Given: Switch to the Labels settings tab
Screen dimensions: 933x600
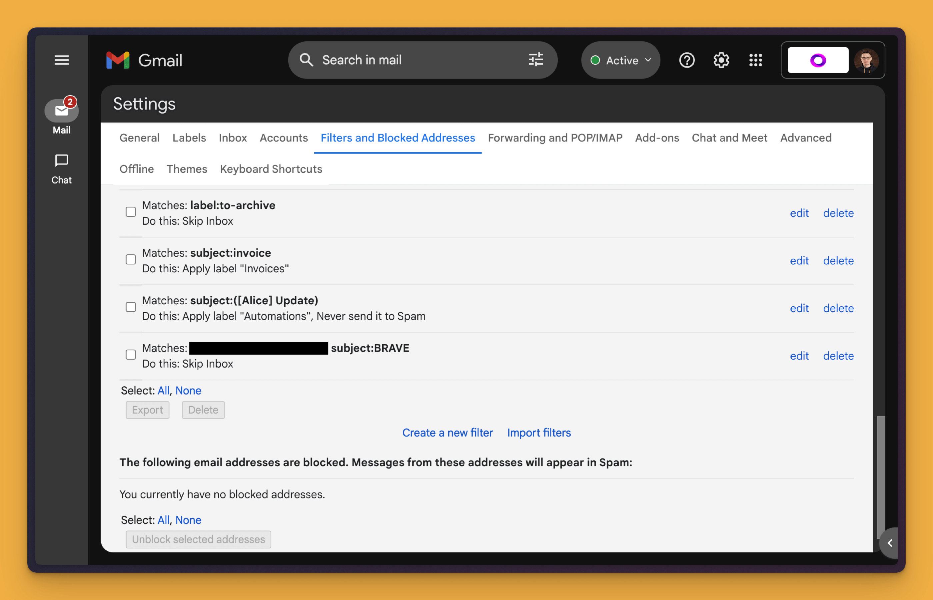Looking at the screenshot, I should point(189,138).
